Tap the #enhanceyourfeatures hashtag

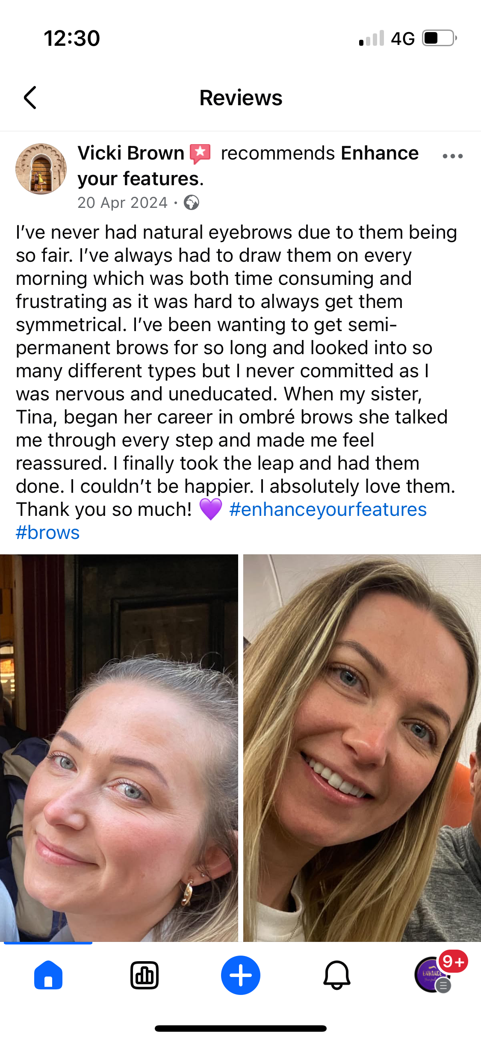(328, 509)
